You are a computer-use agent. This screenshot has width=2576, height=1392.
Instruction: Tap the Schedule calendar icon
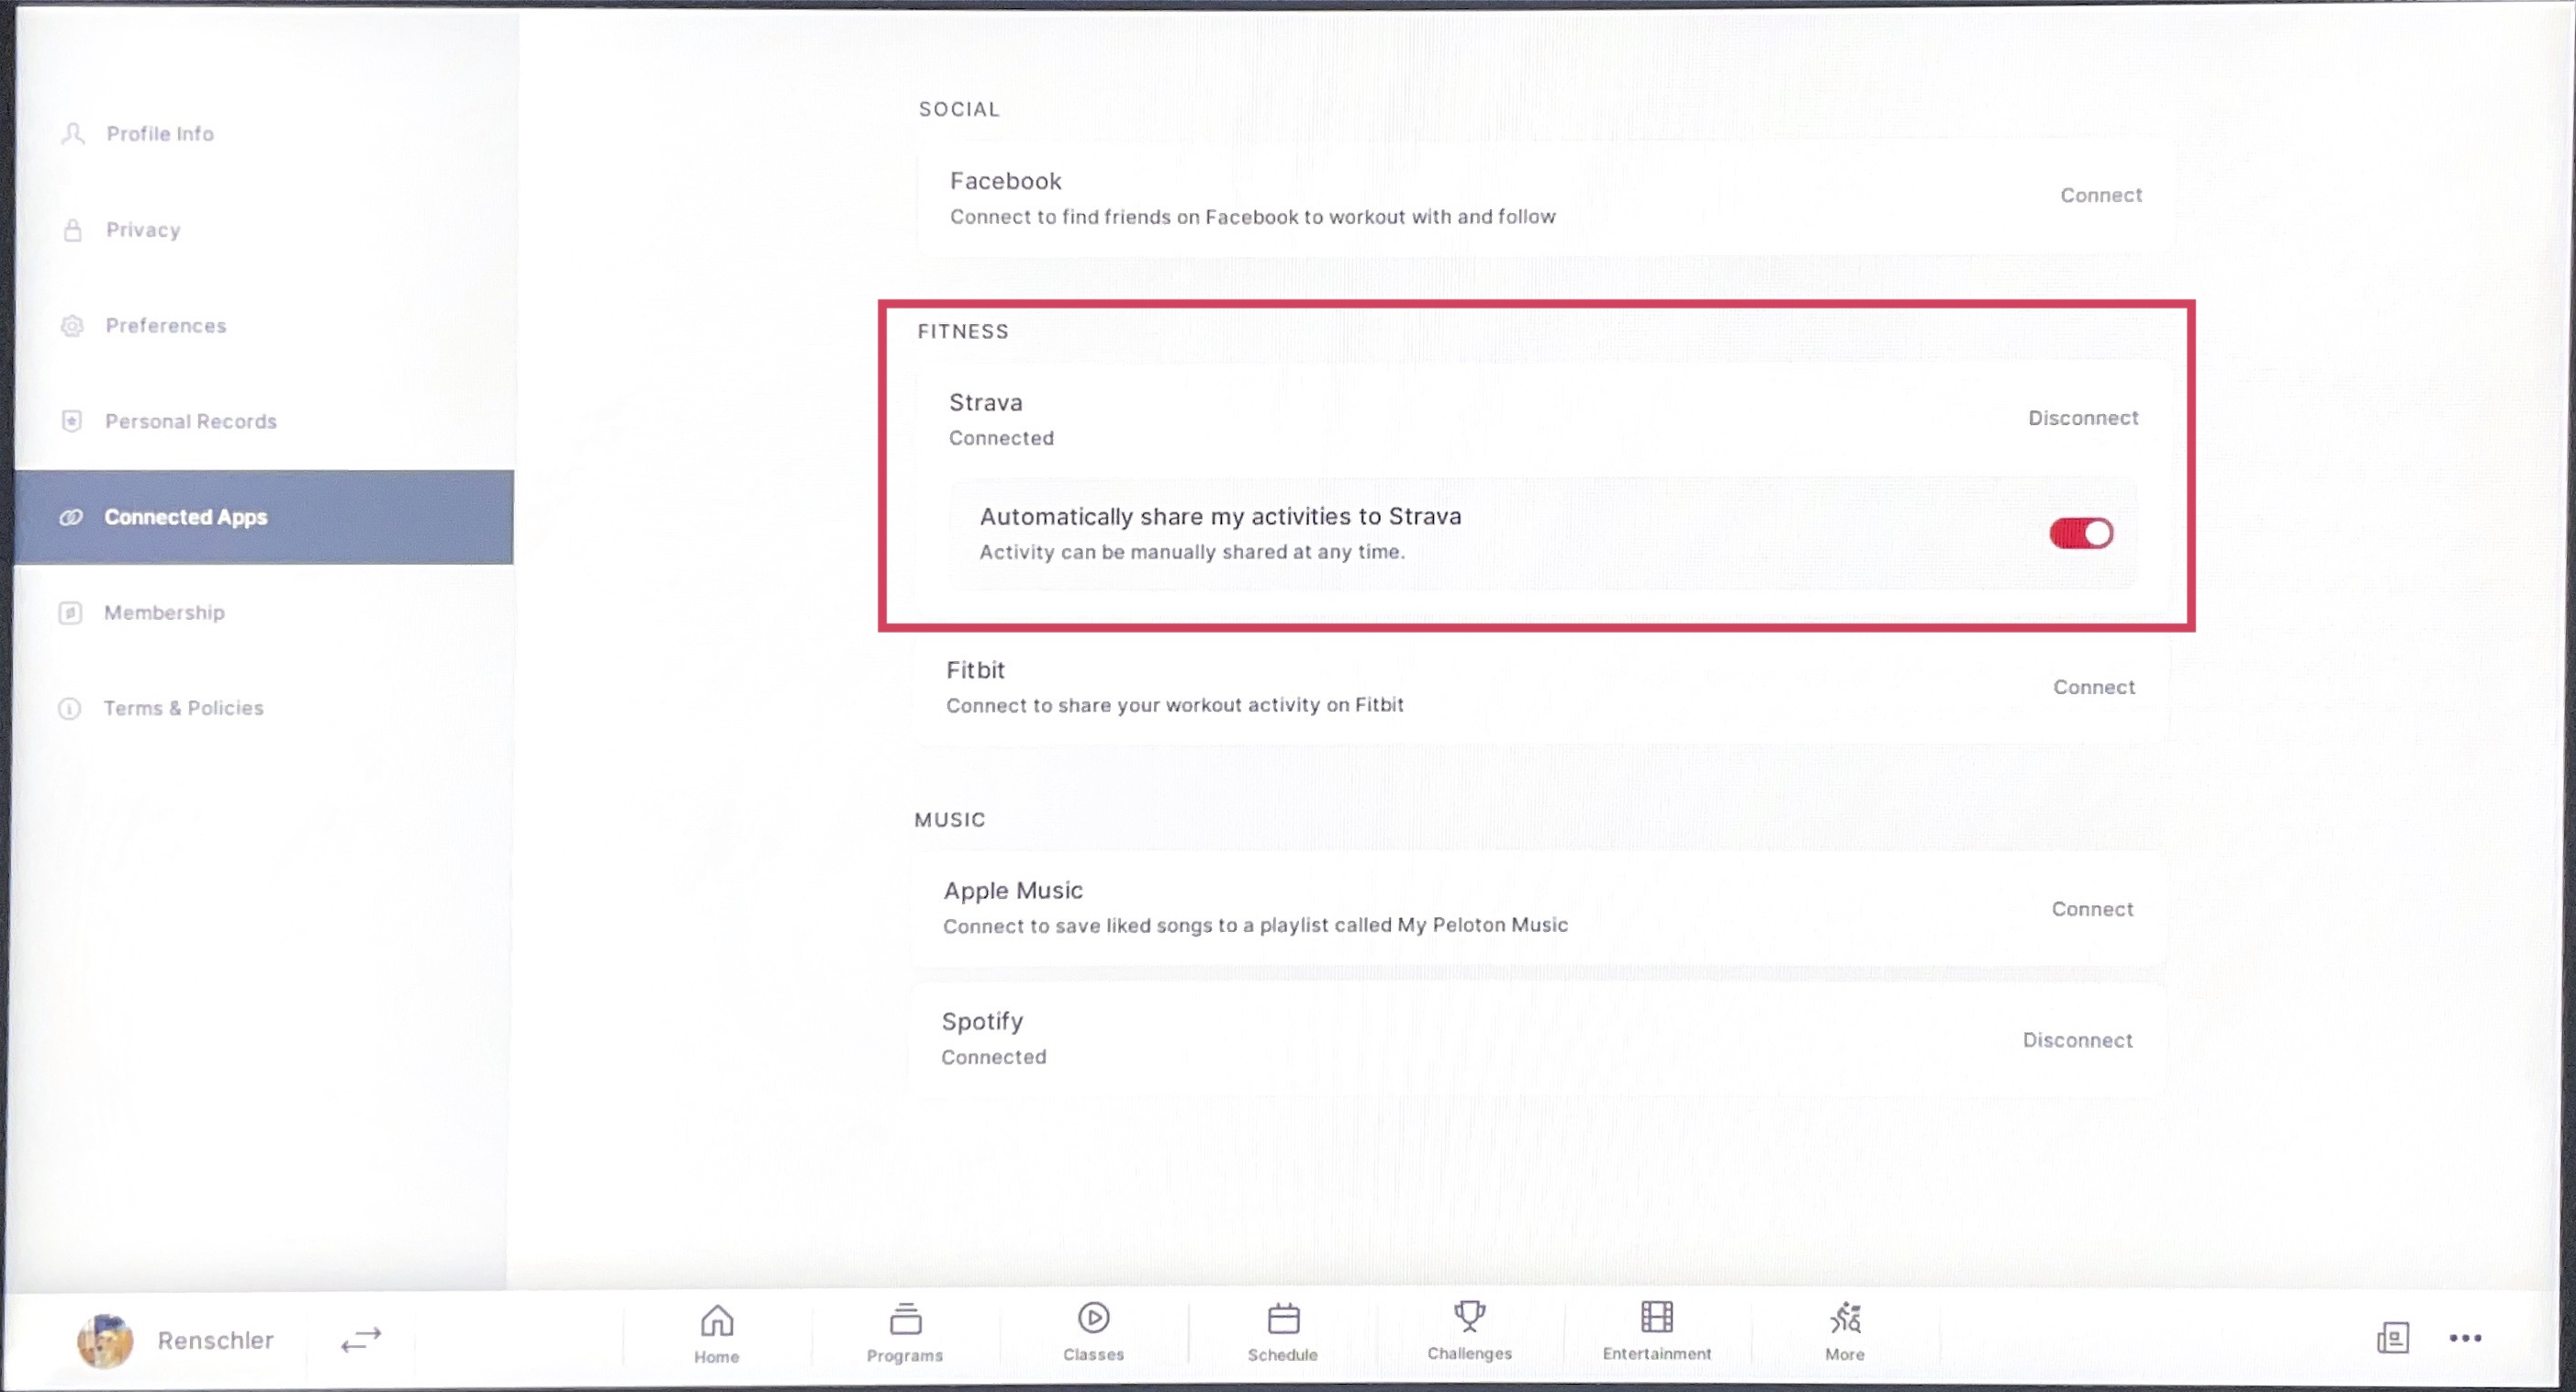click(1283, 1319)
